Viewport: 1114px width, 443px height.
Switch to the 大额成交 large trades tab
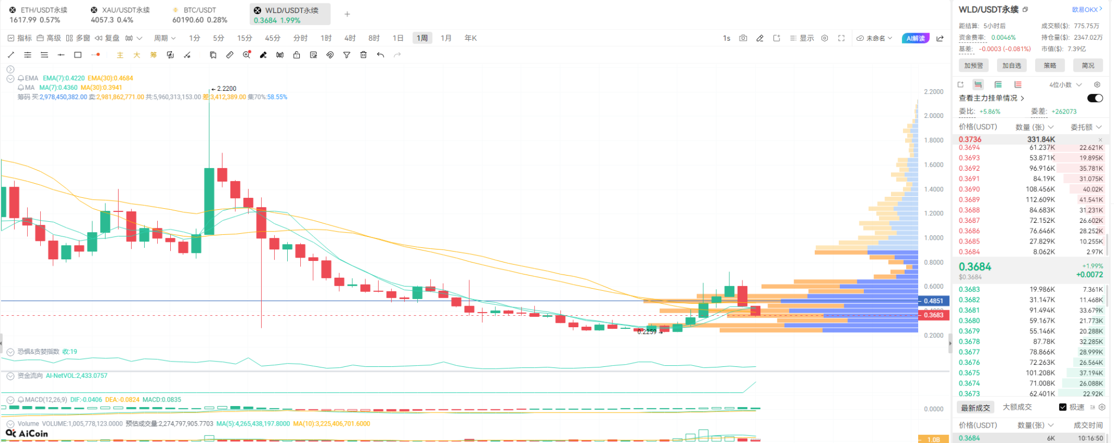pyautogui.click(x=1017, y=407)
